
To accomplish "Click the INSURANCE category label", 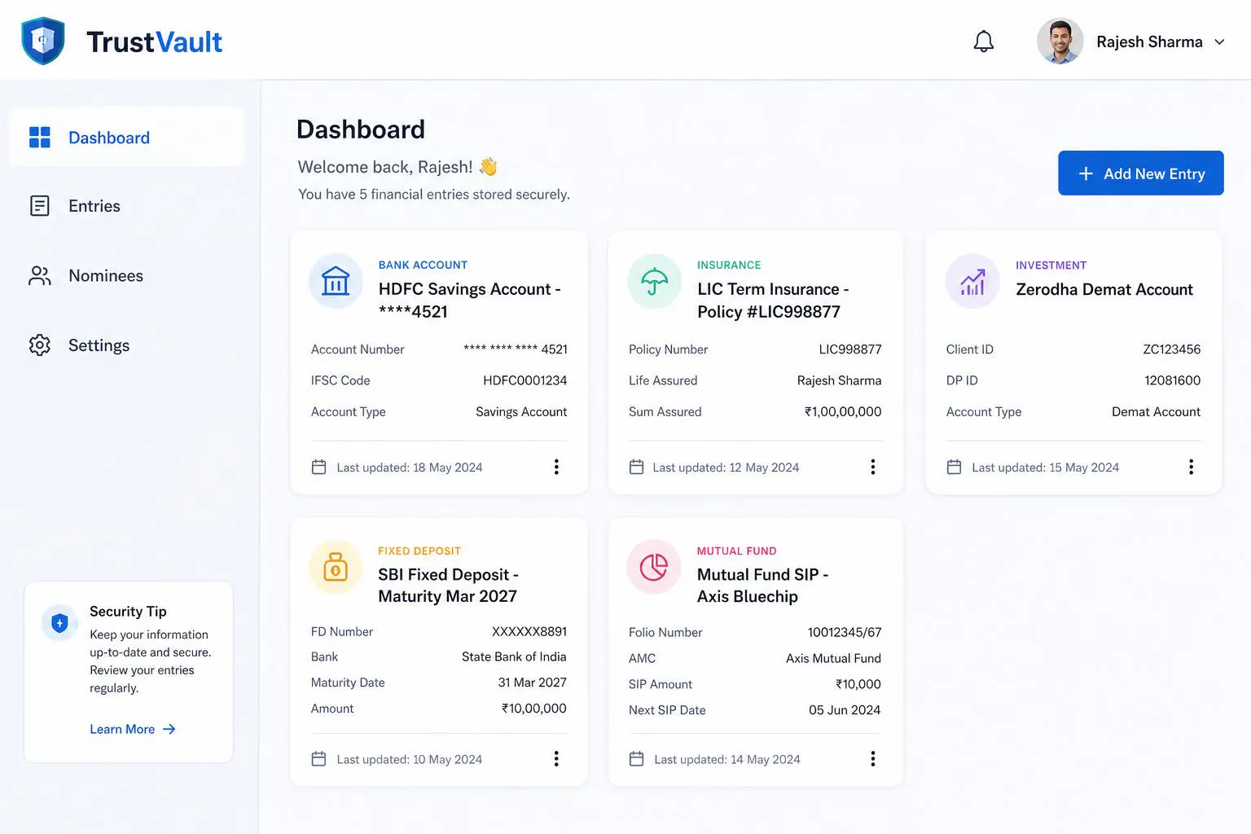I will click(729, 265).
